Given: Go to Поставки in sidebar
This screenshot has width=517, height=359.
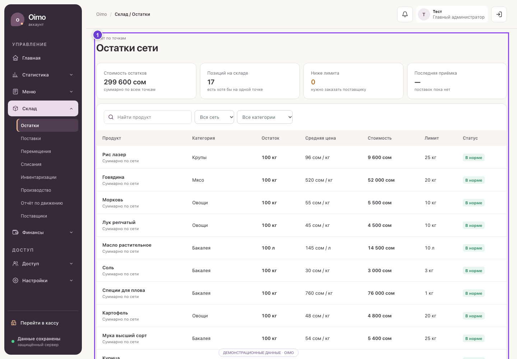Looking at the screenshot, I should 47,138.
